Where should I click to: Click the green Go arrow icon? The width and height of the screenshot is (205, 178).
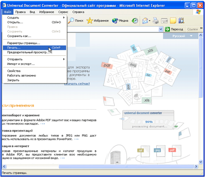tap(167, 29)
